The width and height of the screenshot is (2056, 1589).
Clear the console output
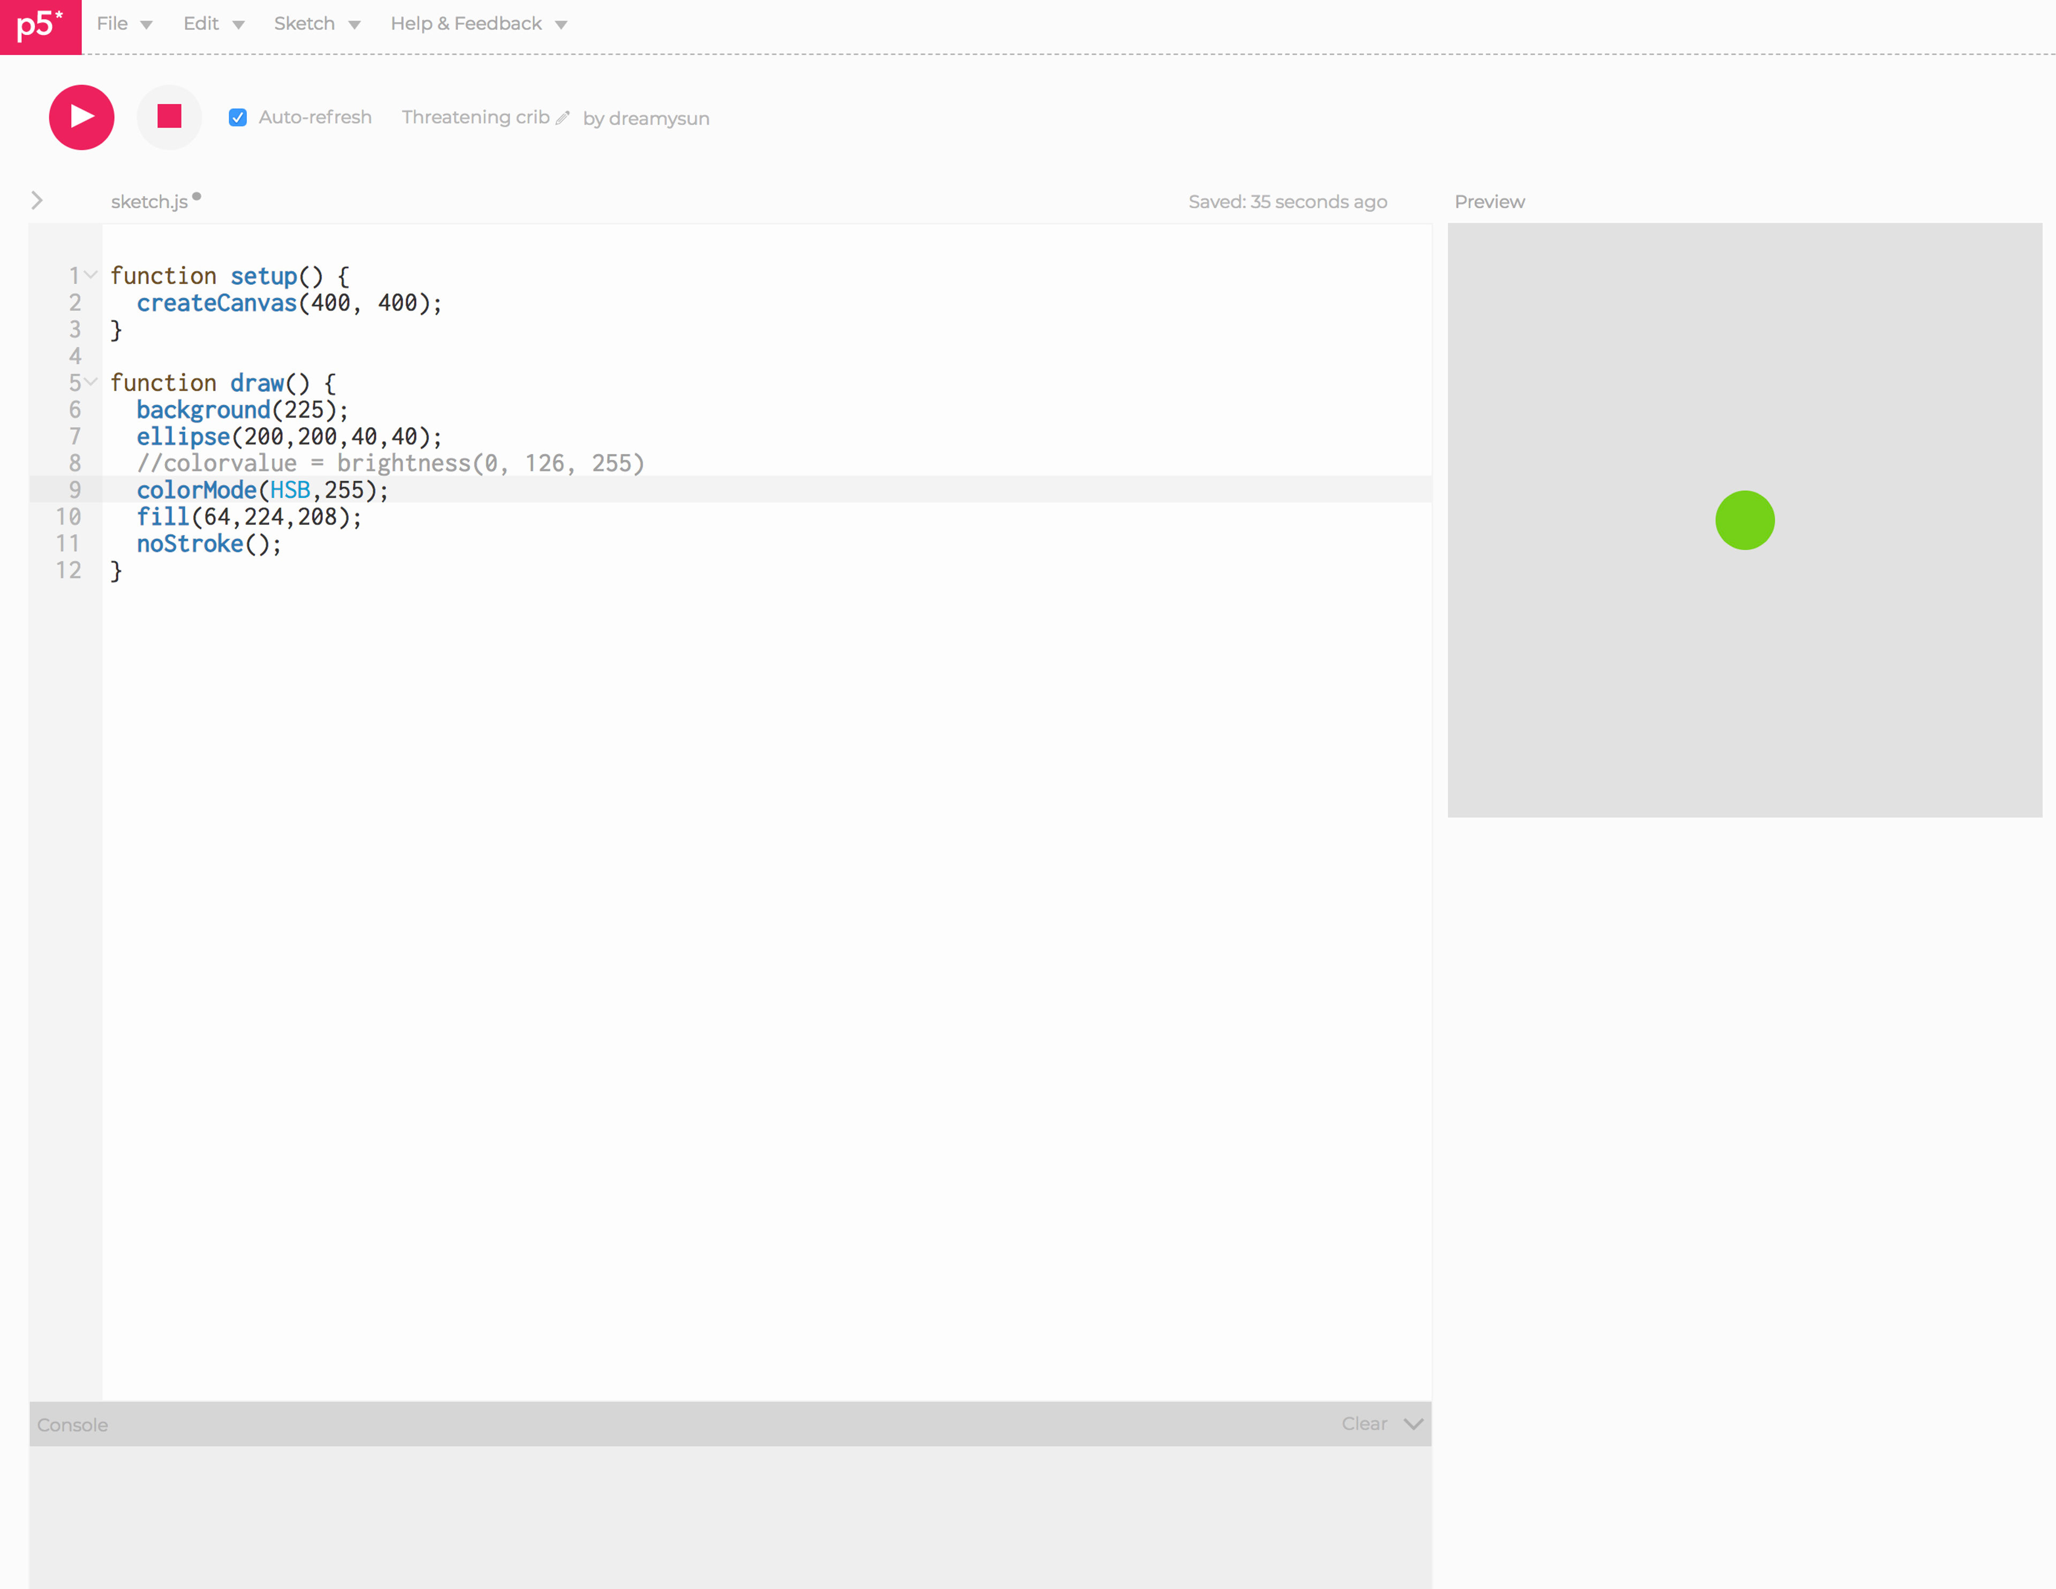(x=1364, y=1424)
